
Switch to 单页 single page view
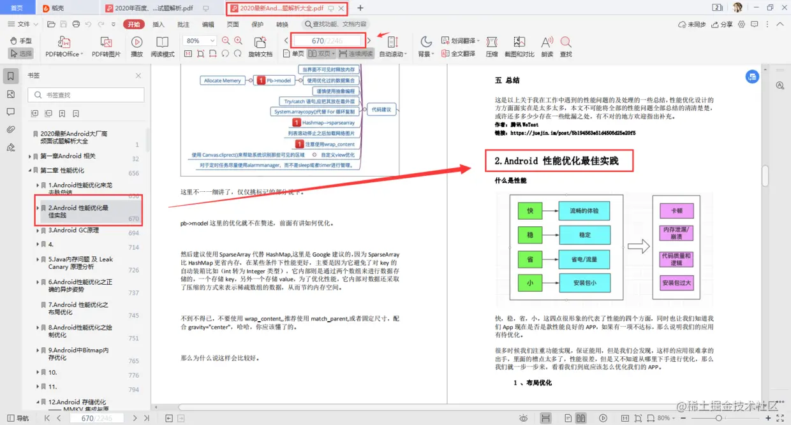point(293,54)
